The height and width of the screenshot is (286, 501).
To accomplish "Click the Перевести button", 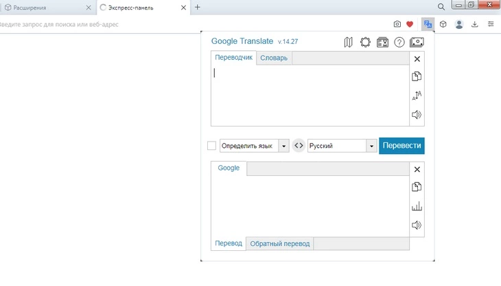I will point(401,146).
